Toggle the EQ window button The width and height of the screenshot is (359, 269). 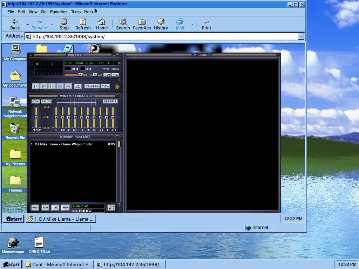click(107, 75)
